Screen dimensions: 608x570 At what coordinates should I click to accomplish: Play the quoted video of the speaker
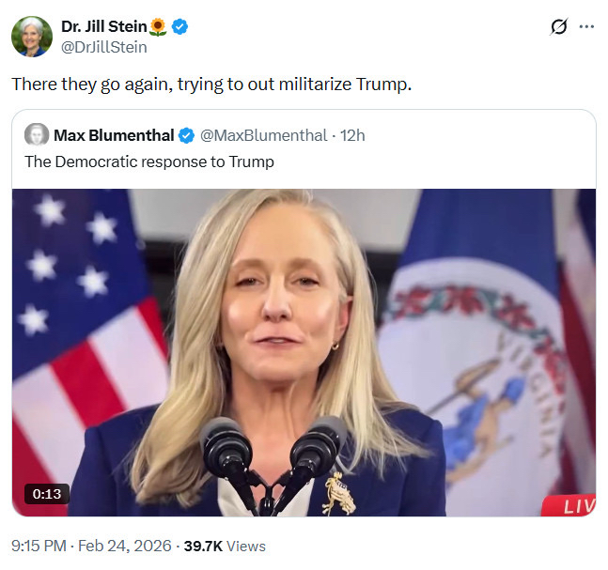point(304,352)
